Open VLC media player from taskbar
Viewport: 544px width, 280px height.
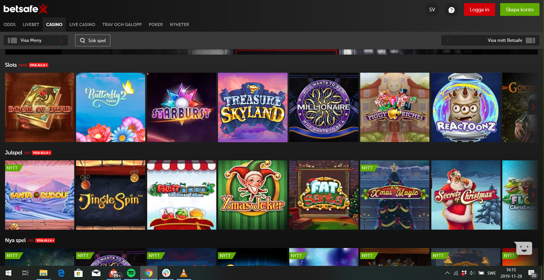coord(184,273)
